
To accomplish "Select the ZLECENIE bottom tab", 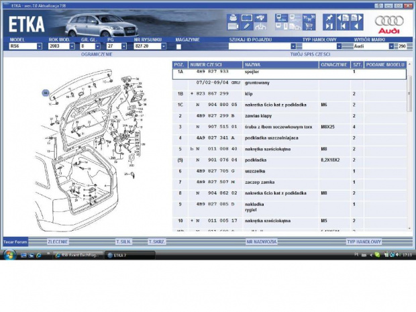I will pyautogui.click(x=58, y=242).
